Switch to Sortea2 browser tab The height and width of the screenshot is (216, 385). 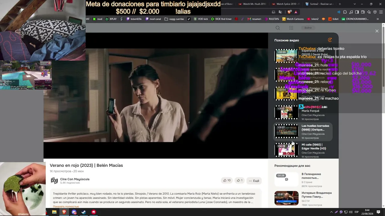click(319, 4)
